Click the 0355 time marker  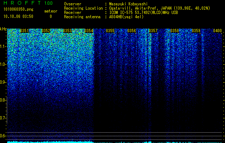tap(110, 31)
